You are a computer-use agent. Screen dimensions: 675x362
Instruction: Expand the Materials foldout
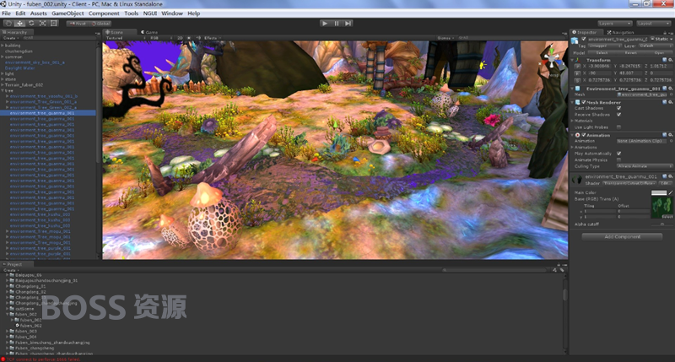(x=573, y=121)
